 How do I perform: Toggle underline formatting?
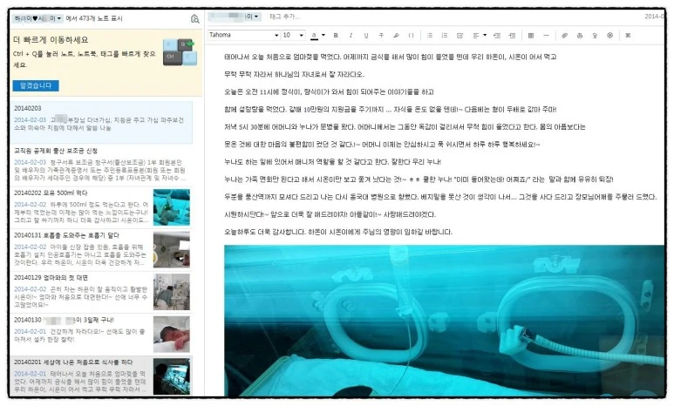pos(366,35)
